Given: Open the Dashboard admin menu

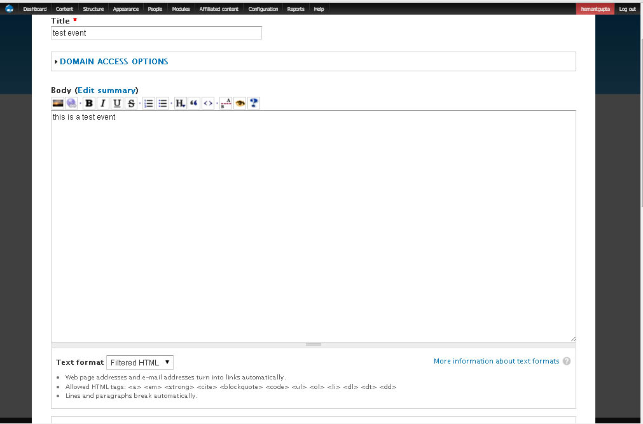Looking at the screenshot, I should click(35, 9).
